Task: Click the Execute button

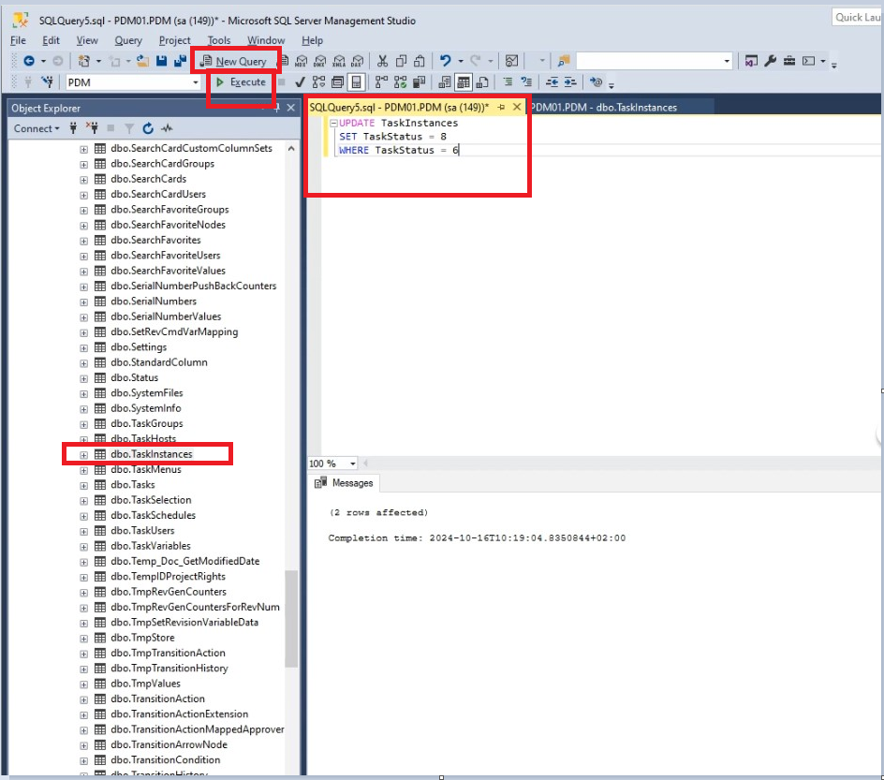Action: [241, 82]
